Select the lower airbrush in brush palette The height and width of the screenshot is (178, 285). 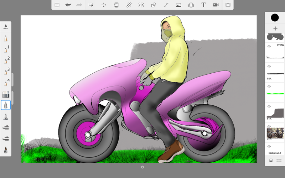coord(6,139)
